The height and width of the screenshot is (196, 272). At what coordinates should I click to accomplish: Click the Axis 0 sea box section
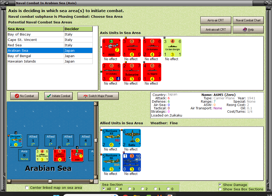coord(24,155)
